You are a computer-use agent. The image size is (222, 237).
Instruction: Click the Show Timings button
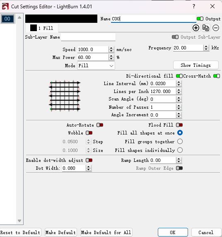coord(196,65)
